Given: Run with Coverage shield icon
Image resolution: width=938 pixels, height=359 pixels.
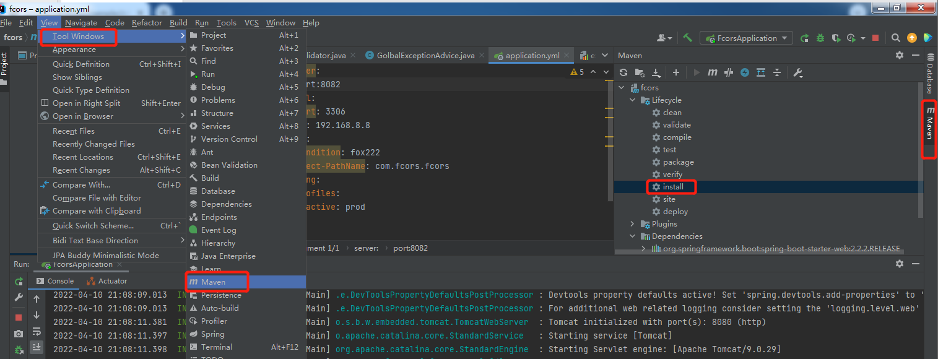Looking at the screenshot, I should tap(836, 38).
